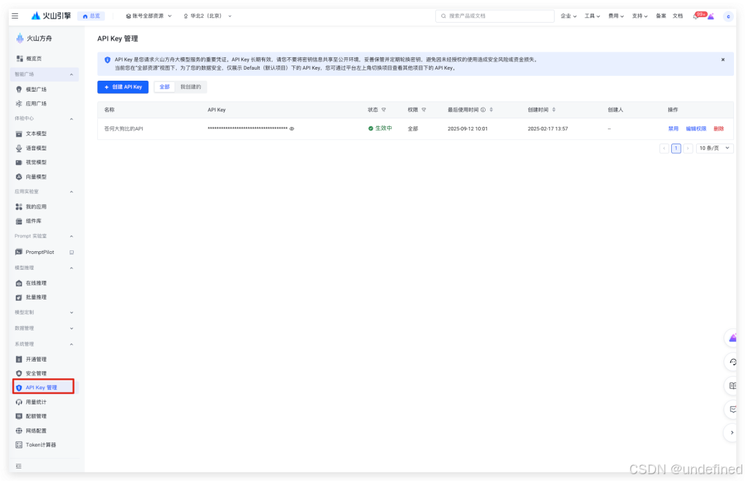Open the hamburger menu at top left
This screenshot has width=745, height=481.
coord(15,16)
